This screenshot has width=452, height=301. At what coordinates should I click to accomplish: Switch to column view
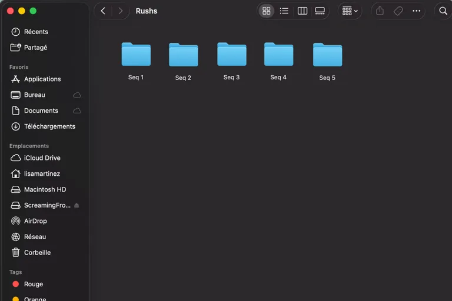302,11
